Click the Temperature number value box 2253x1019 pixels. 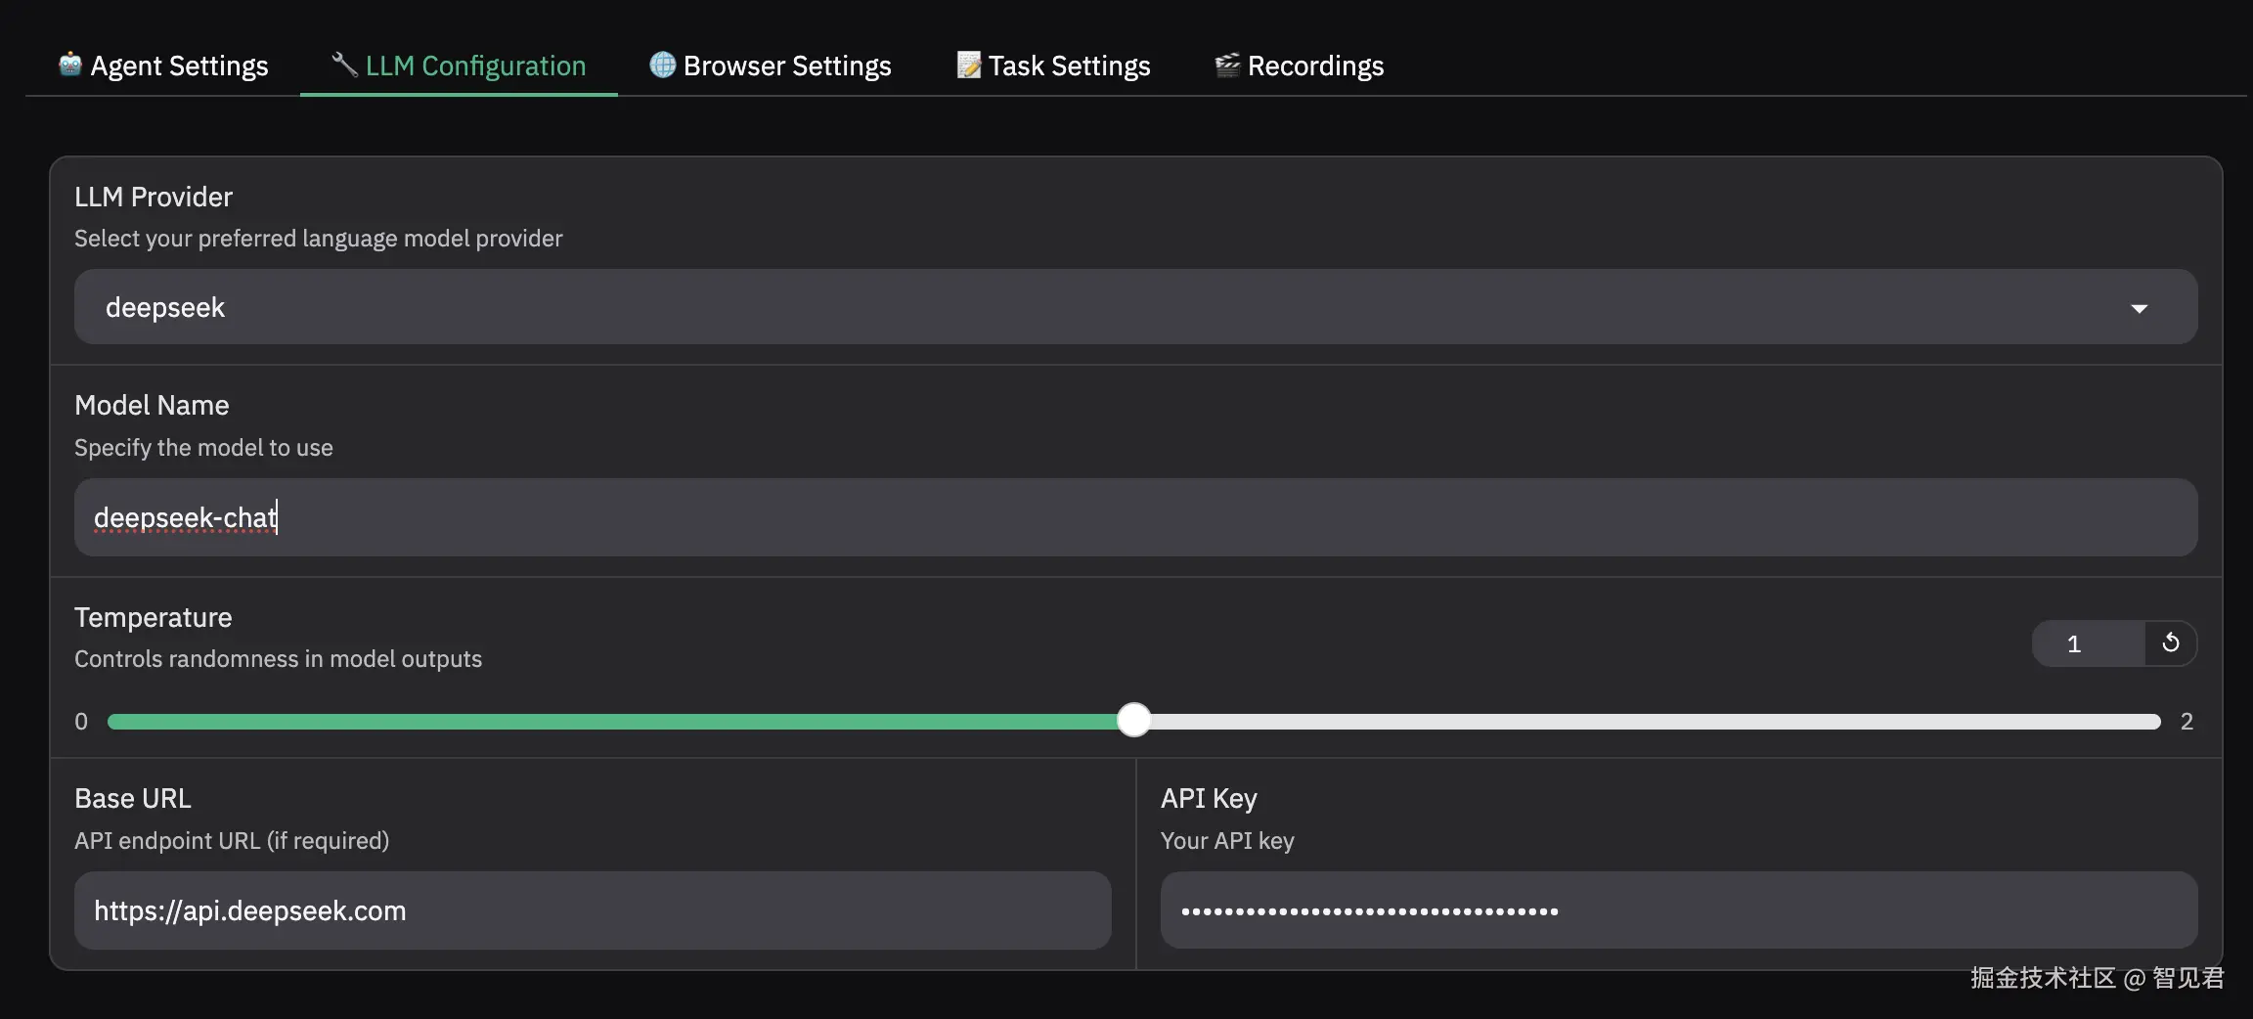pos(2089,643)
